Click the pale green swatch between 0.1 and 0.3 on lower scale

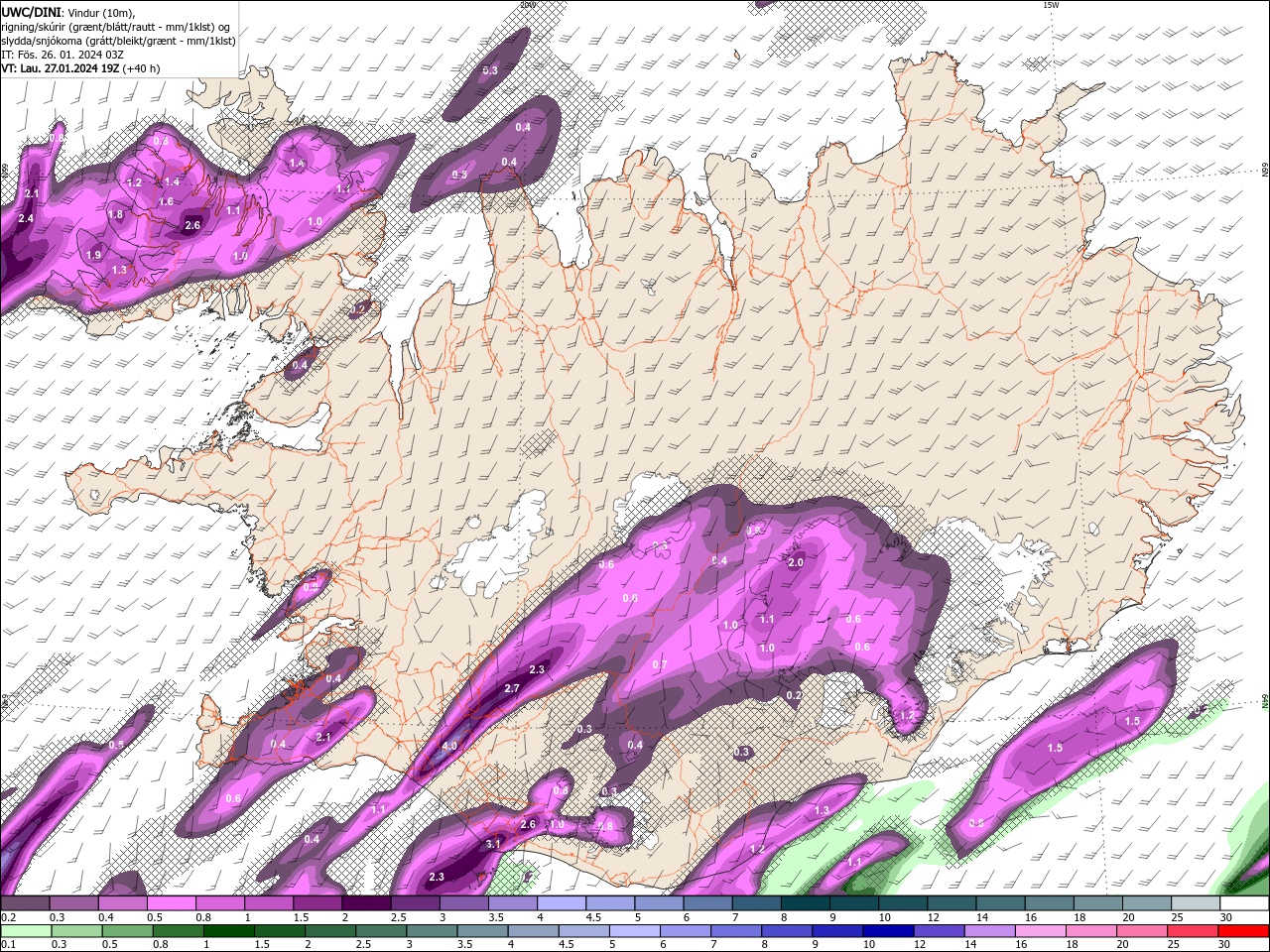(x=24, y=930)
